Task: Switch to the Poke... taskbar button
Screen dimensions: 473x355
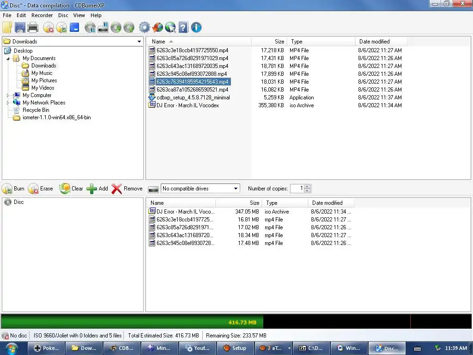Action: tap(47, 348)
